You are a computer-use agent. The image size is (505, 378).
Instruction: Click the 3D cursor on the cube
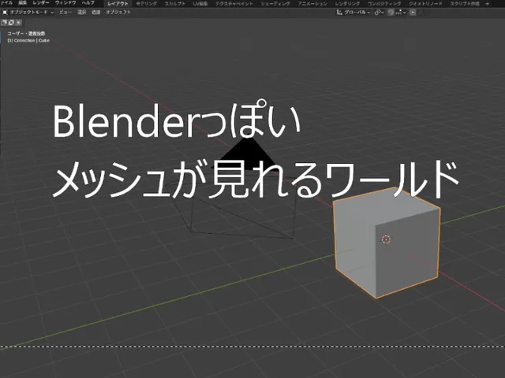point(386,239)
